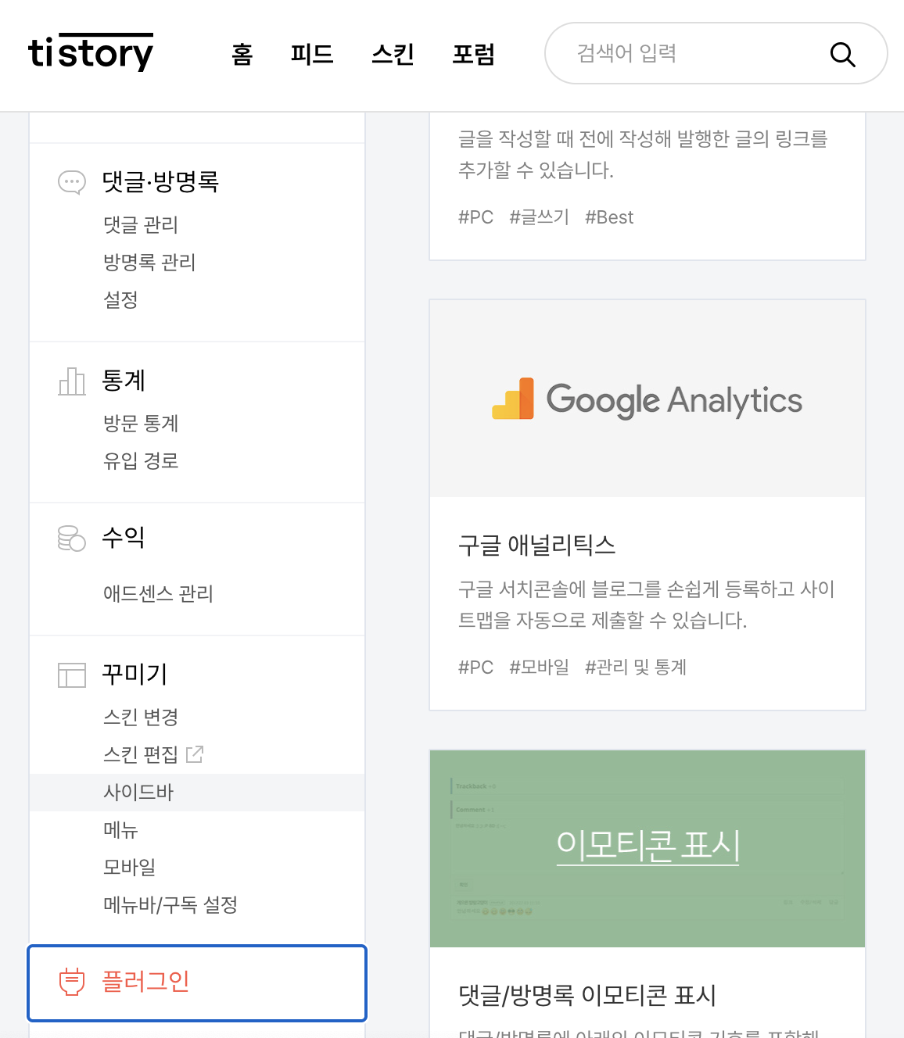Open 방문 통계 page
Viewport: 904px width, 1038px height.
141,423
